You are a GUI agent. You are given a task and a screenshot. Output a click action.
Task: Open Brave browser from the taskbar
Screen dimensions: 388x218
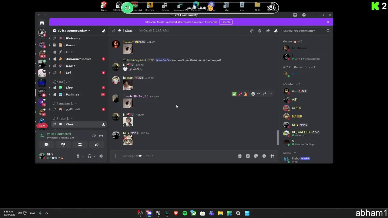(176, 213)
